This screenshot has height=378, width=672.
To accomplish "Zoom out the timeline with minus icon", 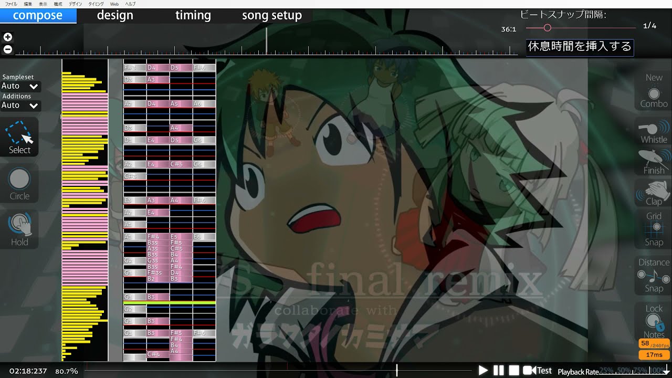I will [8, 49].
